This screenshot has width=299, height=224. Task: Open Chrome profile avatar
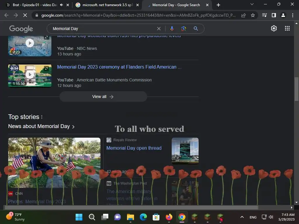point(283,15)
